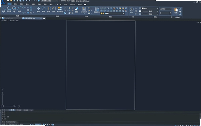Open the ArcGIS ribbon tab

coord(72,4)
